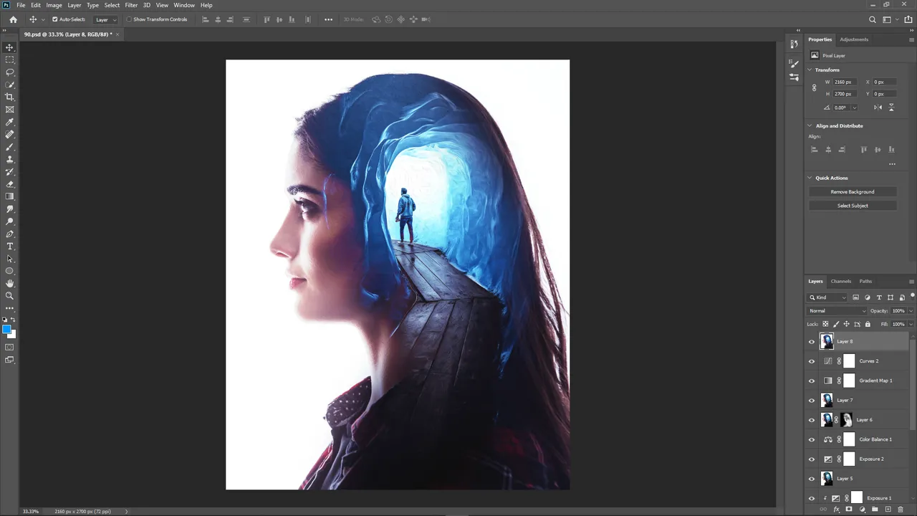Hide the Exposure 2 layer
917x516 pixels.
(812, 459)
